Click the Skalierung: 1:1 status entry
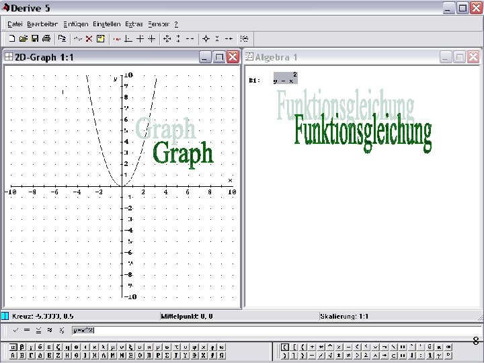 [x=344, y=316]
